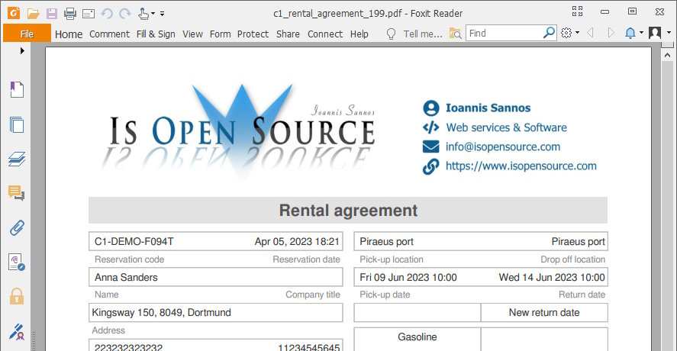Expand the search settings gear dropdown
Image resolution: width=677 pixels, height=351 pixels.
point(577,33)
